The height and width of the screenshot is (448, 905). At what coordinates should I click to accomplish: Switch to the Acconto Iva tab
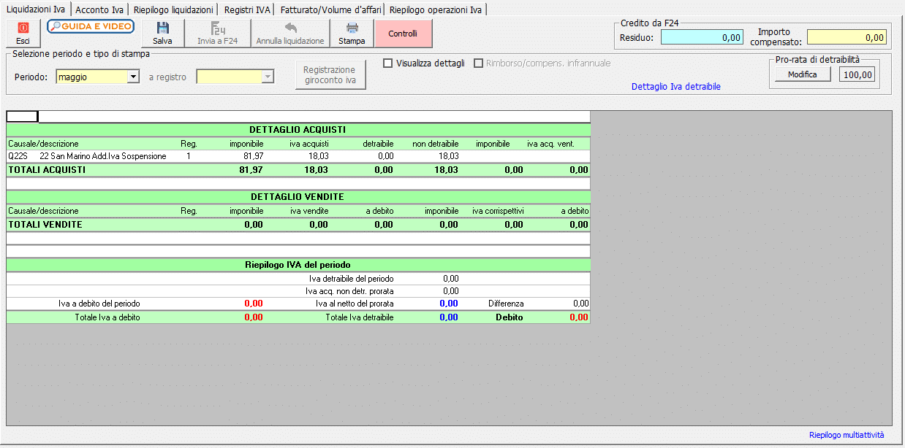point(99,9)
